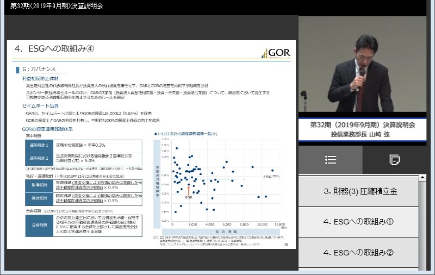The height and width of the screenshot is (275, 435).
Task: Click the speaker caption 投信業務部長 山崎 弦
Action: [x=360, y=134]
